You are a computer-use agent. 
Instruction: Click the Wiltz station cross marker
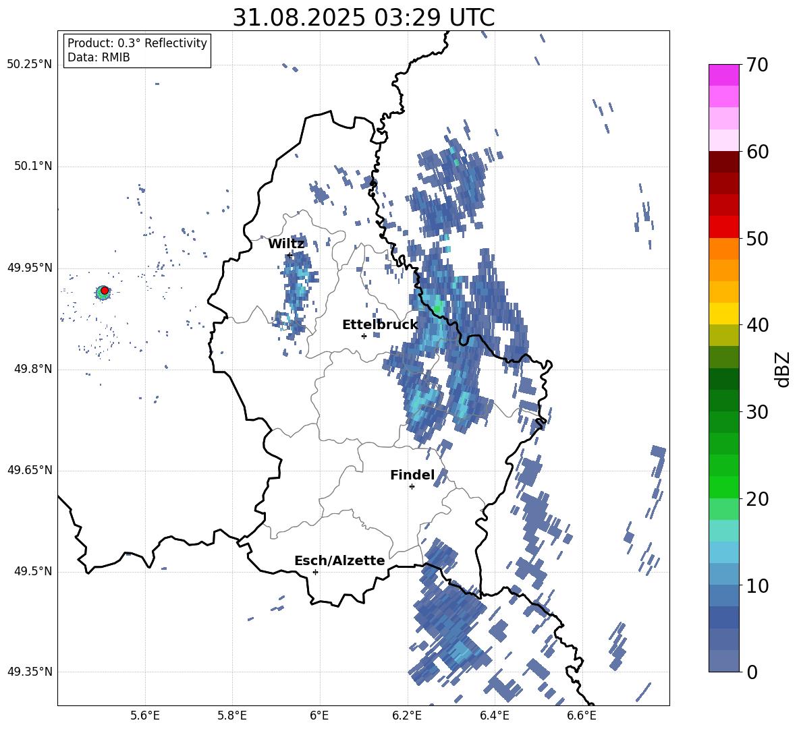pyautogui.click(x=290, y=254)
